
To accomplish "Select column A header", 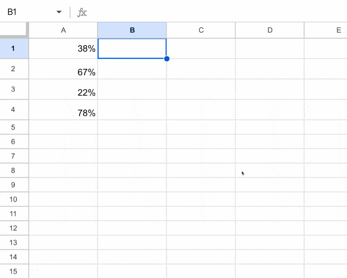I will tap(63, 30).
